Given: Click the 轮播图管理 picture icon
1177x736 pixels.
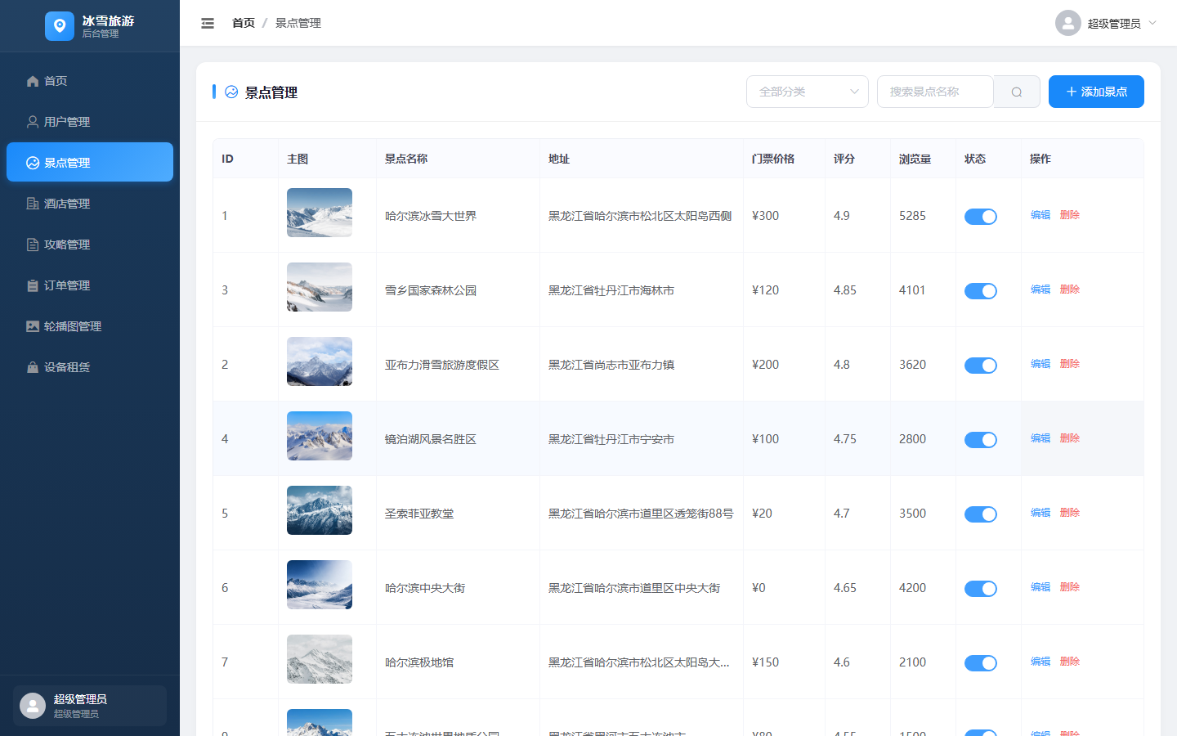Looking at the screenshot, I should click(33, 326).
